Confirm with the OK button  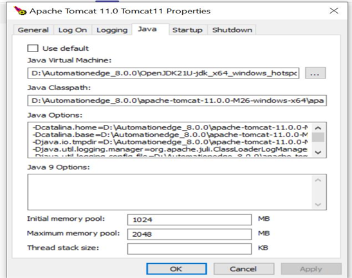click(x=176, y=269)
